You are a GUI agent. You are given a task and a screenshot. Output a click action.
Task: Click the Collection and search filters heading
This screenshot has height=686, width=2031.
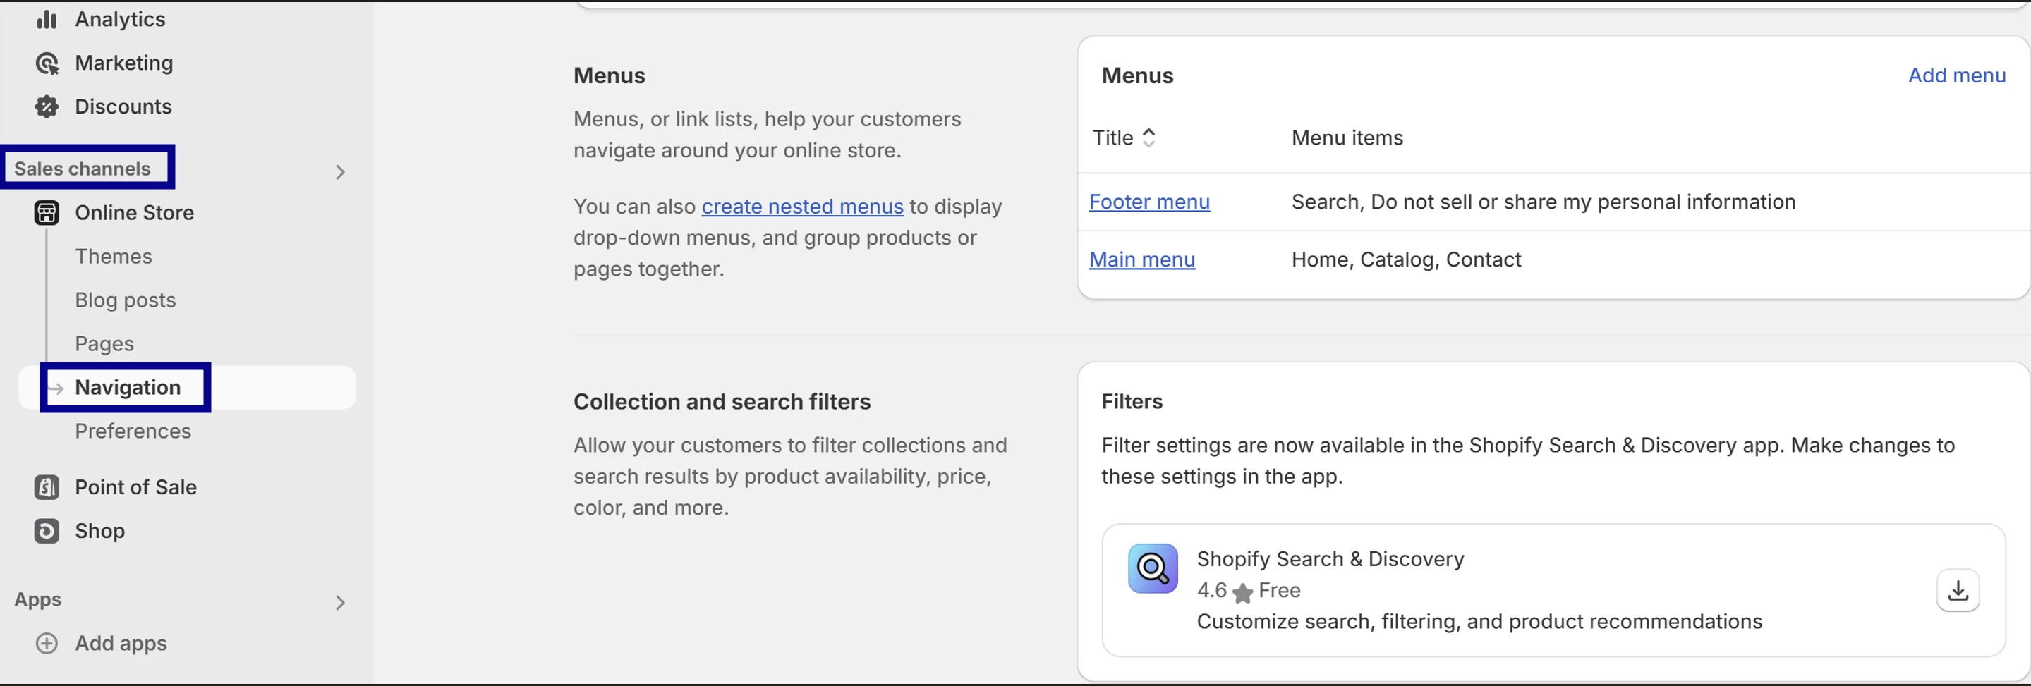click(x=722, y=402)
